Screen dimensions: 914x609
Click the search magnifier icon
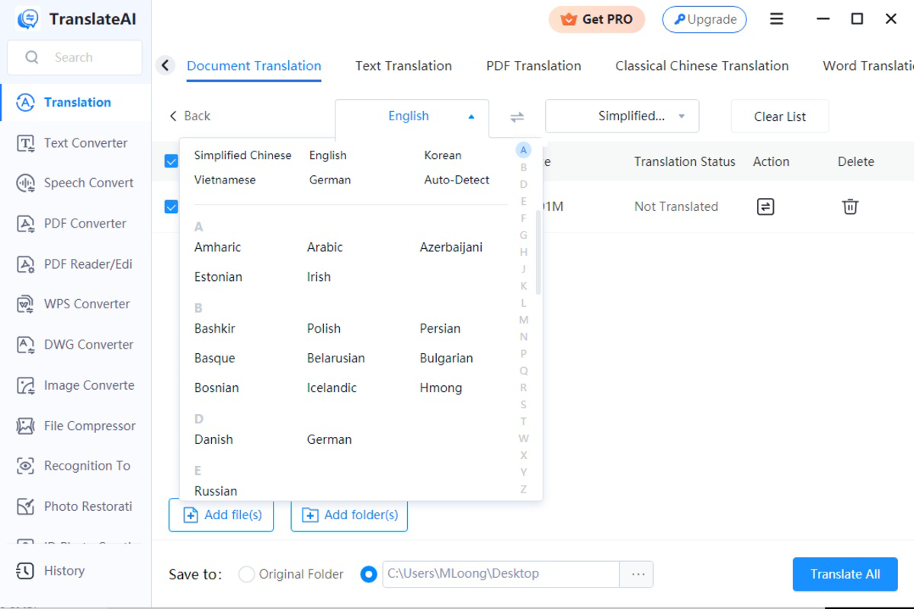(31, 57)
